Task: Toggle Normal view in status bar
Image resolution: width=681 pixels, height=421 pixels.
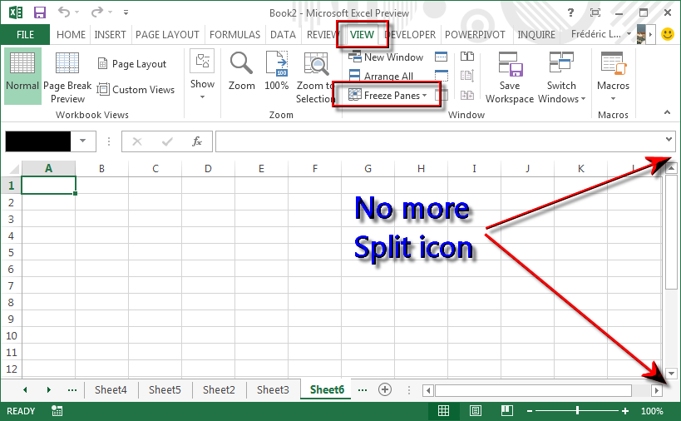Action: (443, 410)
